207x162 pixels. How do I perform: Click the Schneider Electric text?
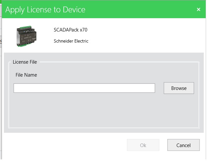click(x=71, y=41)
